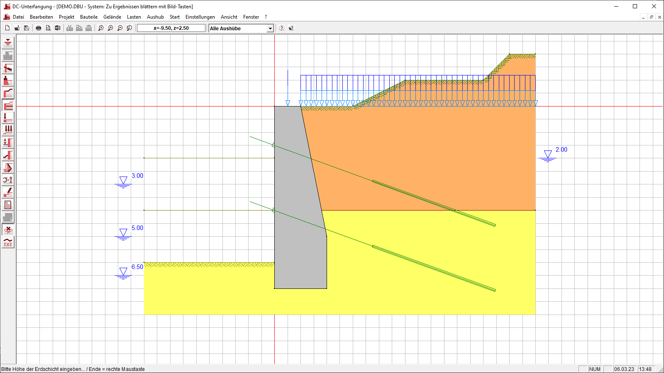
Task: Open the Gelände menu
Action: pos(112,17)
